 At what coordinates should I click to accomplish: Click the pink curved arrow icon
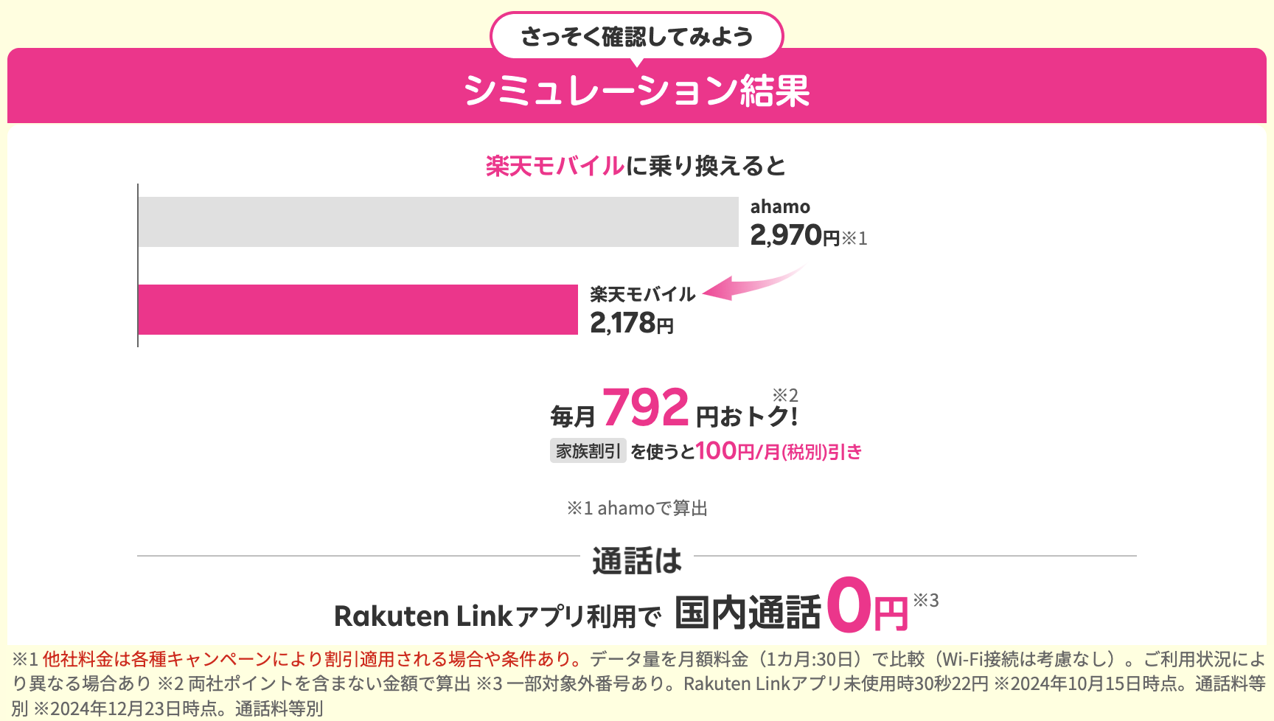[x=753, y=282]
